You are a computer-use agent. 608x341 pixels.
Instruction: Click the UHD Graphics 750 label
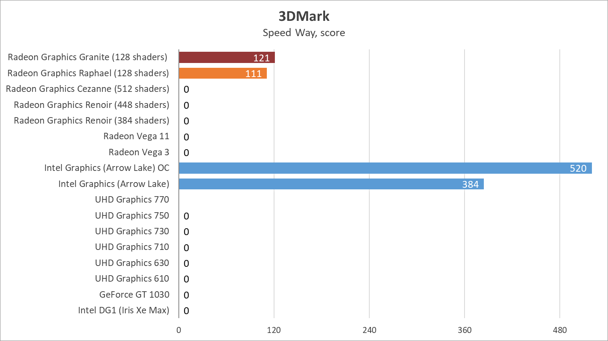pyautogui.click(x=132, y=215)
